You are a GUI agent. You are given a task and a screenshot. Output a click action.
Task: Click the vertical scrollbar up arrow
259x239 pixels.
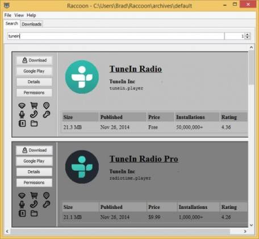[x=251, y=47]
